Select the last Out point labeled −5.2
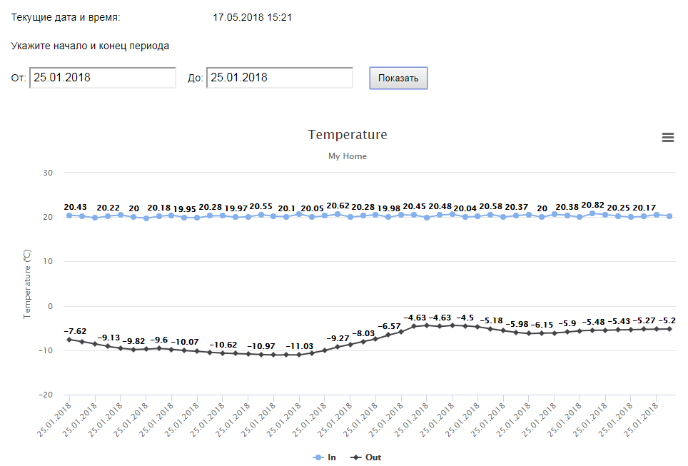 point(669,329)
